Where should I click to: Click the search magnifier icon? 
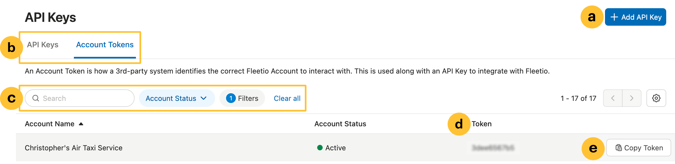point(36,98)
